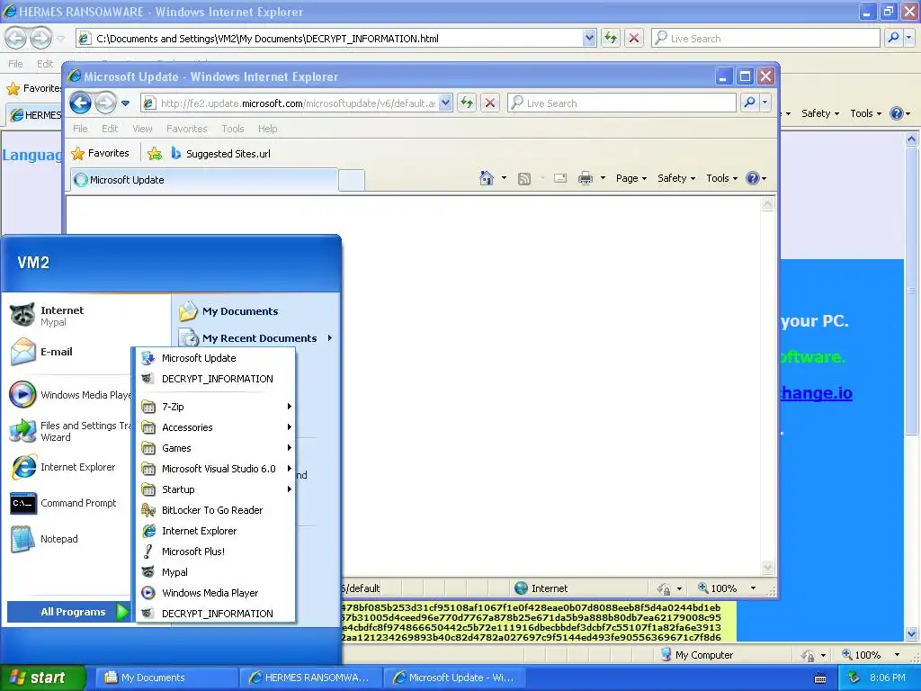Expand the Accessories program folder
This screenshot has height=691, width=921.
pos(216,427)
